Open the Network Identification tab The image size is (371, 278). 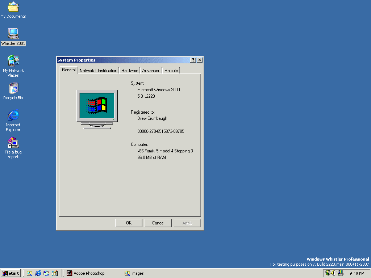pyautogui.click(x=99, y=71)
